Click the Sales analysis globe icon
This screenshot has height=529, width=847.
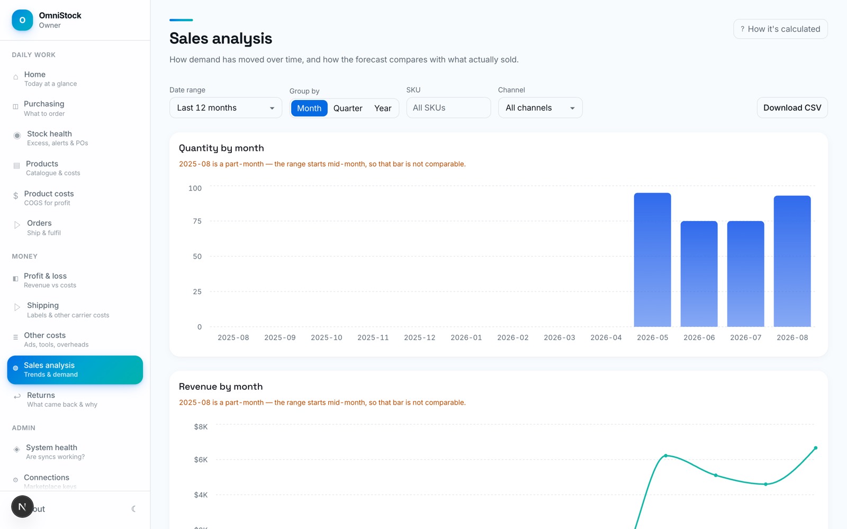pyautogui.click(x=15, y=368)
